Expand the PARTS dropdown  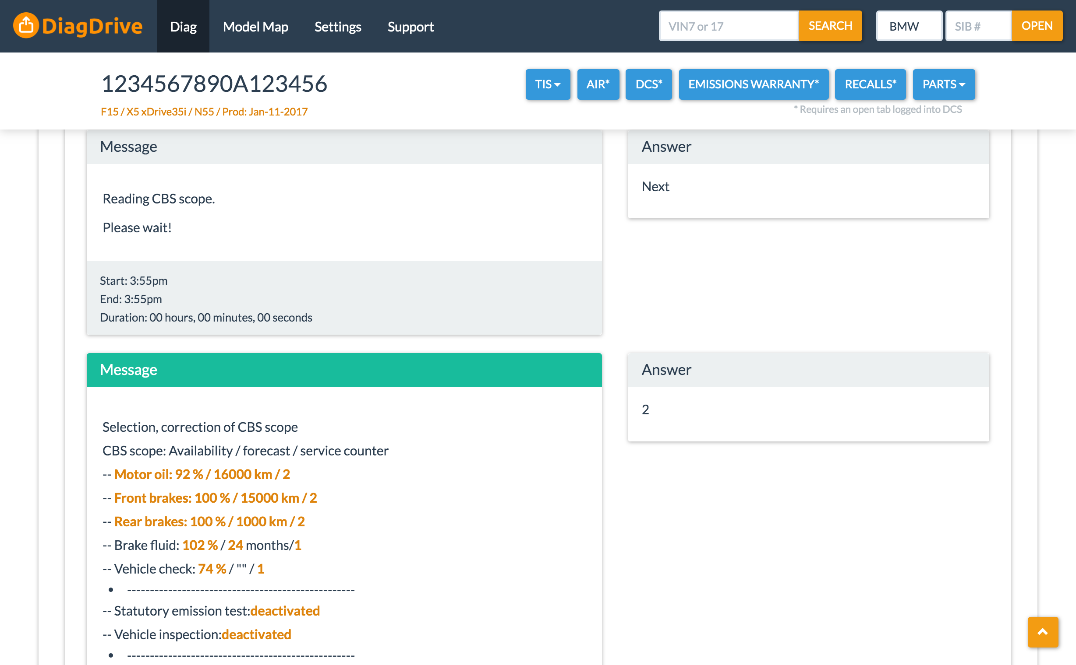click(x=943, y=84)
